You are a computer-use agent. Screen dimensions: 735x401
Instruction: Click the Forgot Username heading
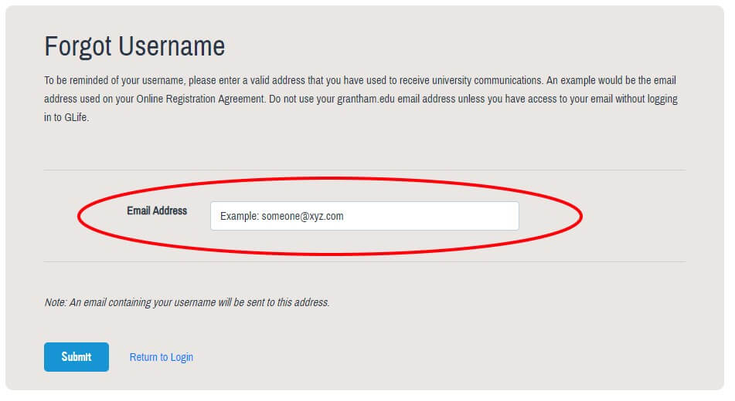pos(134,46)
